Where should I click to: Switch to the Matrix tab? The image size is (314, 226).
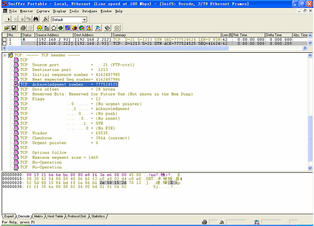coord(39,216)
